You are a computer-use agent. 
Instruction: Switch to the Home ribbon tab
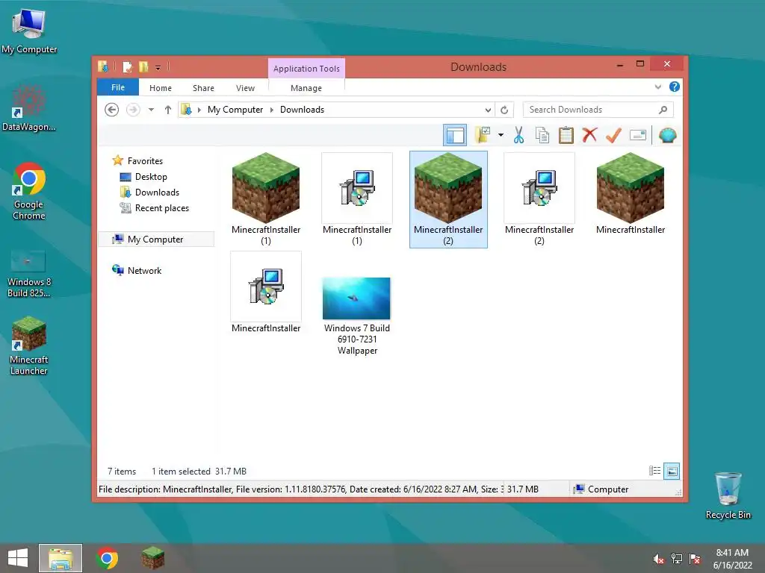(x=161, y=88)
